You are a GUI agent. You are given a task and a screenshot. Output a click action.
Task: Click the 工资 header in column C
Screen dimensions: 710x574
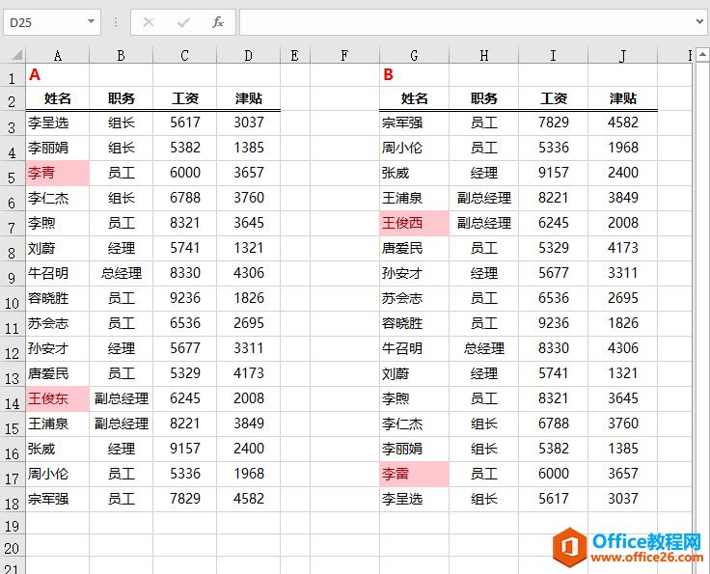click(x=185, y=98)
